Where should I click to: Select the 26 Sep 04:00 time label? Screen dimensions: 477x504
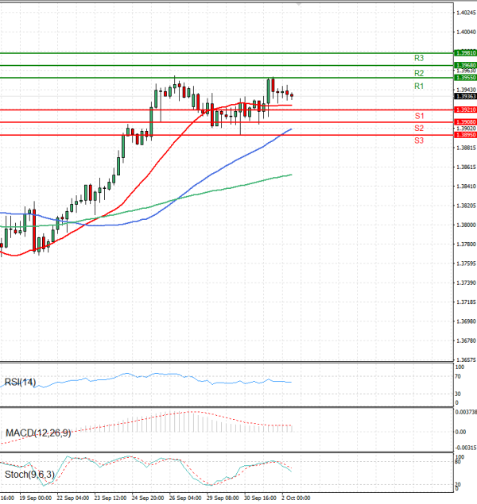[186, 498]
